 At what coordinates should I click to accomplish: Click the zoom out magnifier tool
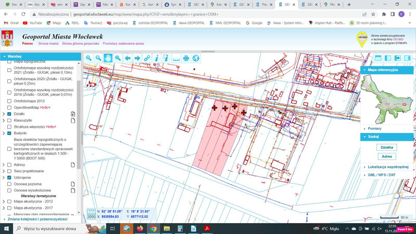pyautogui.click(x=98, y=58)
